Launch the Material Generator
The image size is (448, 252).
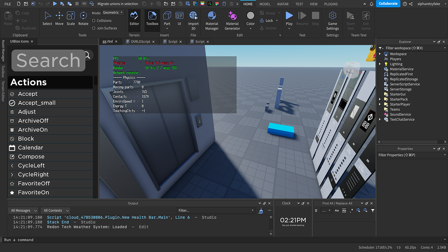(232, 20)
